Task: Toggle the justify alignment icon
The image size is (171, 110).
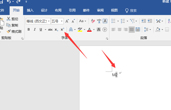Action: click(x=132, y=29)
